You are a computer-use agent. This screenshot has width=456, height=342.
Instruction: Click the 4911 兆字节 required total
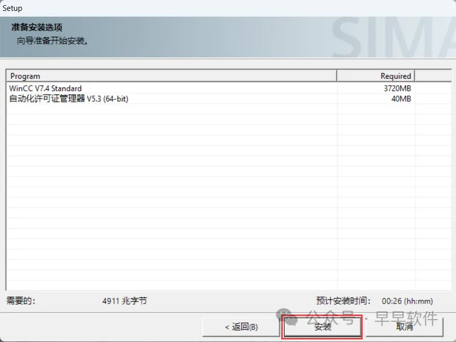[x=125, y=300]
